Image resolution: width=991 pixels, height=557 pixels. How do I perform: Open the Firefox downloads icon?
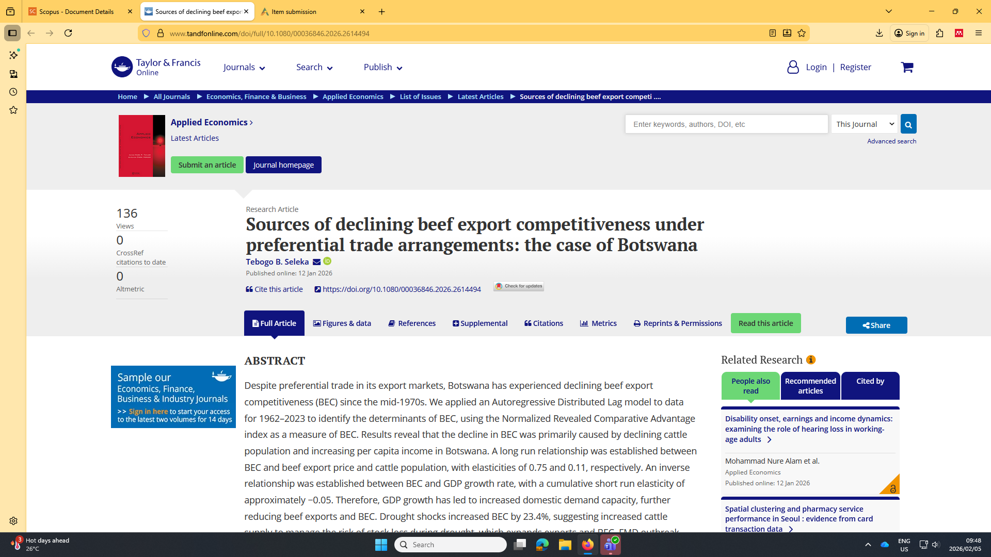coord(879,34)
